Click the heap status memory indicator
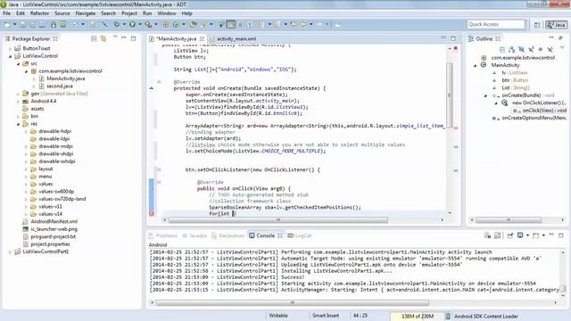 click(418, 317)
